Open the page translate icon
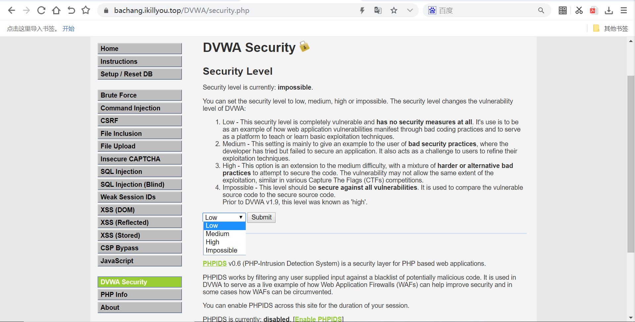This screenshot has width=635, height=322. click(378, 11)
